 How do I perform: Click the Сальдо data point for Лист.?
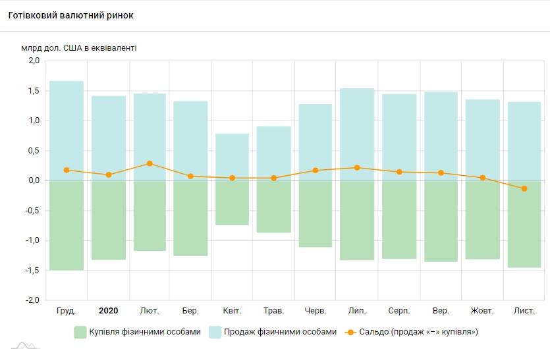(524, 189)
